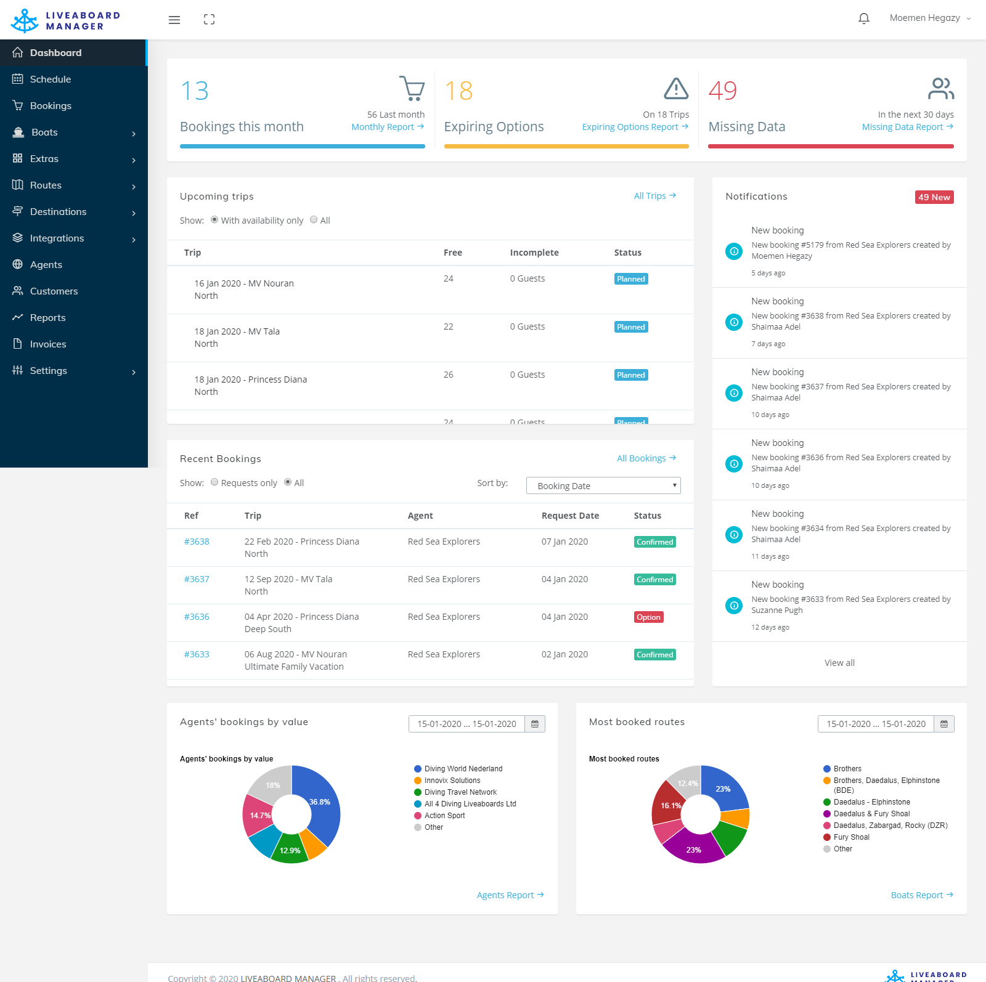
Task: Open calendar icon for Agents' bookings date
Action: pyautogui.click(x=535, y=724)
